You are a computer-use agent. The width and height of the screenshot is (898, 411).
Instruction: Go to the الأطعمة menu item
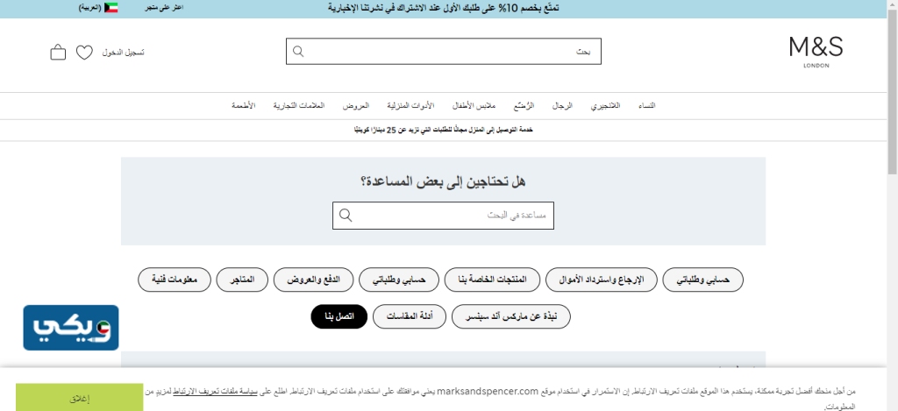(x=243, y=105)
